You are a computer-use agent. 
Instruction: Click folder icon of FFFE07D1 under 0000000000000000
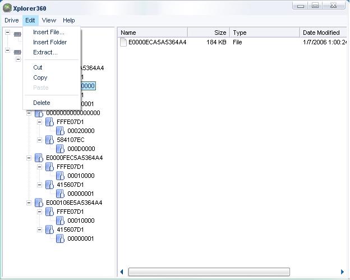49,122
